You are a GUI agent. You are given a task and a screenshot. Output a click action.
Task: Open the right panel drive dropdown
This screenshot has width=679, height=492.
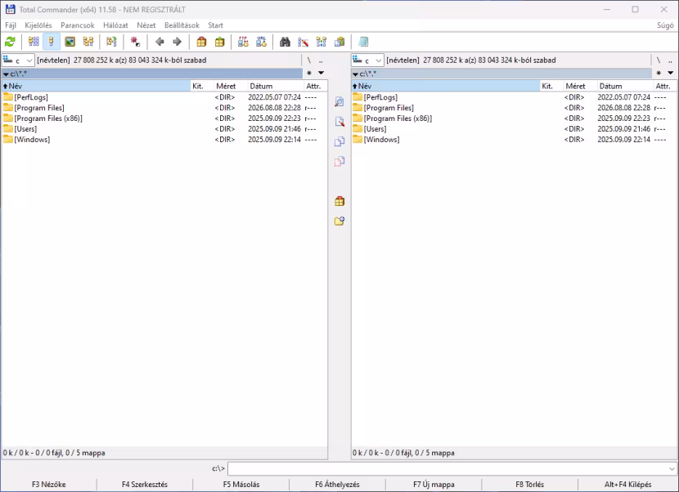point(367,60)
